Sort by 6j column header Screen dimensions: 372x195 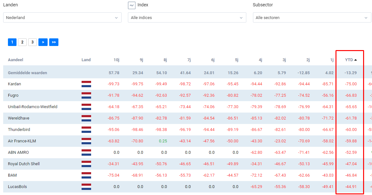213,60
